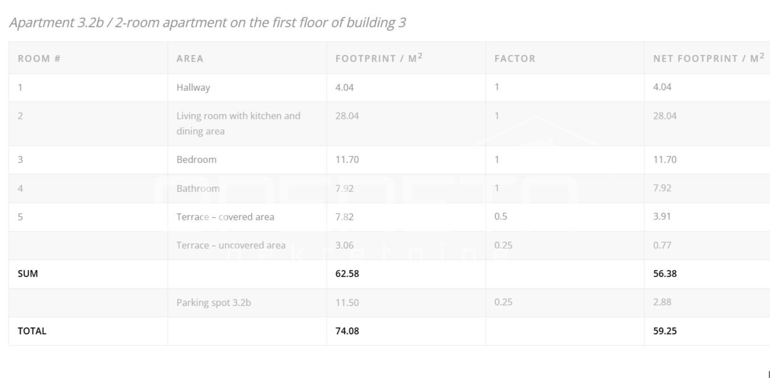Screen dimensions: 770x378
Task: Click the Parking spot 3.2b cell
Action: [x=213, y=302]
